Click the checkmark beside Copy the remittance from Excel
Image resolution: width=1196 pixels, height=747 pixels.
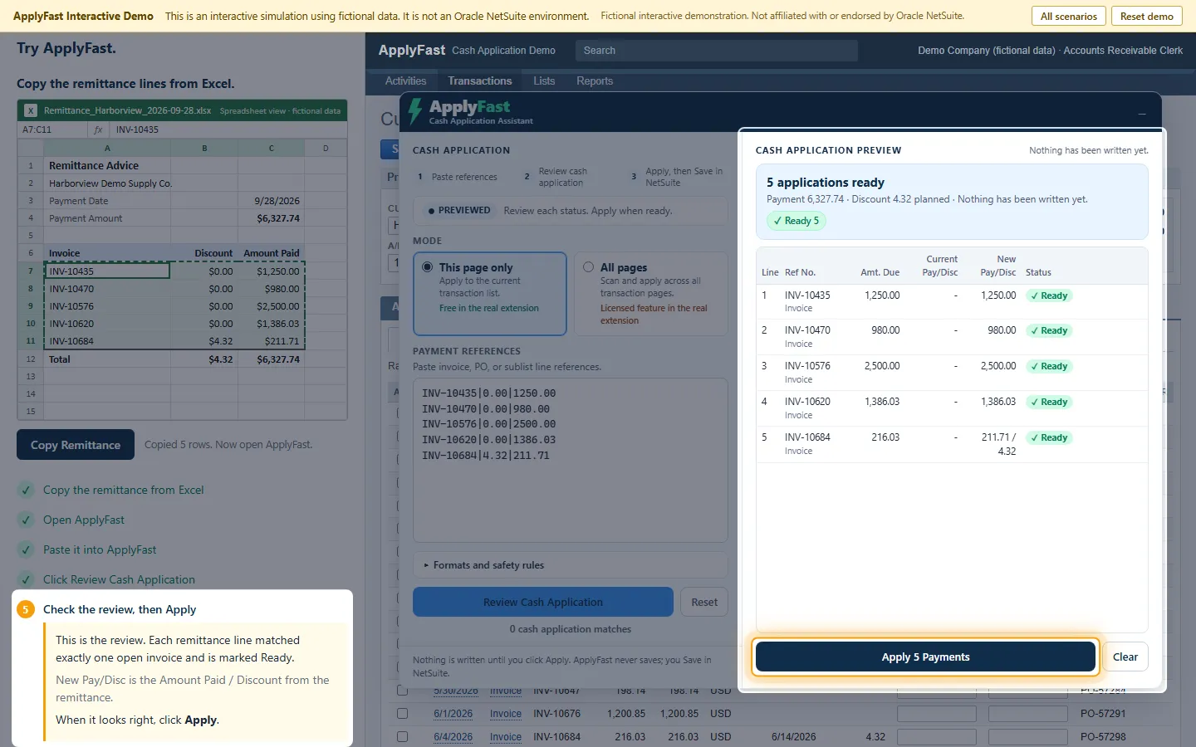click(27, 490)
